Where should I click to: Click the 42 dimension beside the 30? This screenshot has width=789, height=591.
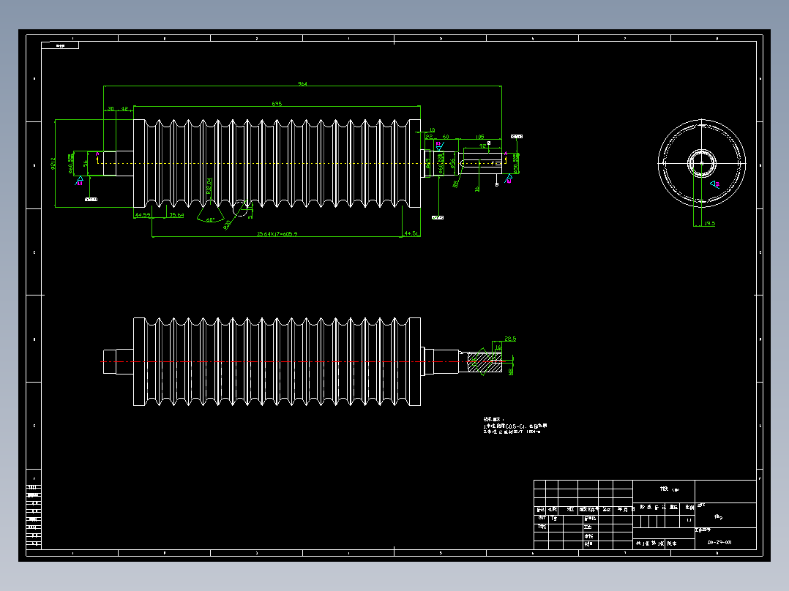coord(124,109)
